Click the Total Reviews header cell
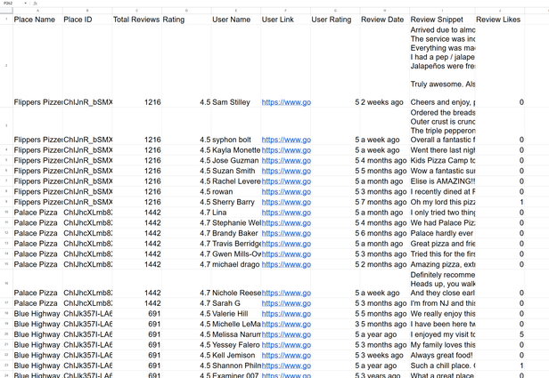 point(136,20)
